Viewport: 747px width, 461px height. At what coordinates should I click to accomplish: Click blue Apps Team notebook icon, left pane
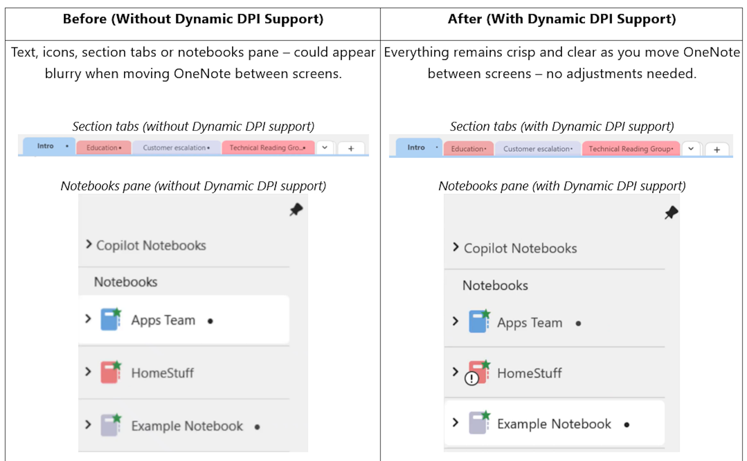[x=110, y=319]
